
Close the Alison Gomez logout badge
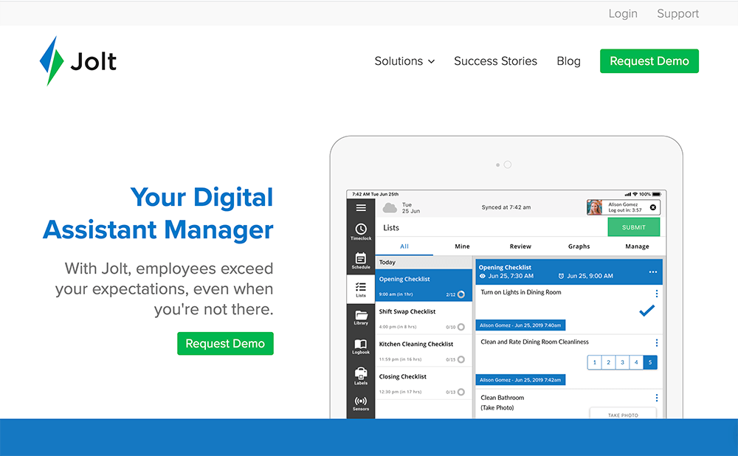pos(653,207)
